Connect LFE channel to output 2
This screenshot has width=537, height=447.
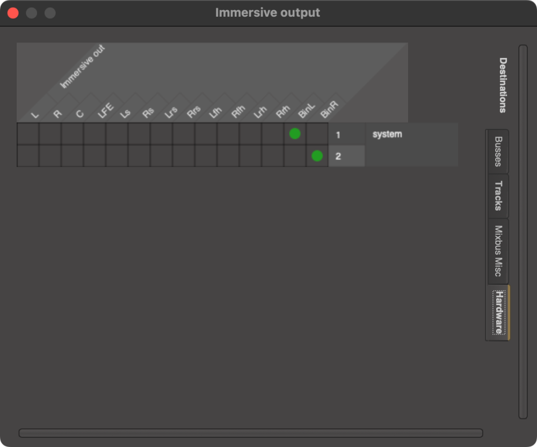point(96,155)
